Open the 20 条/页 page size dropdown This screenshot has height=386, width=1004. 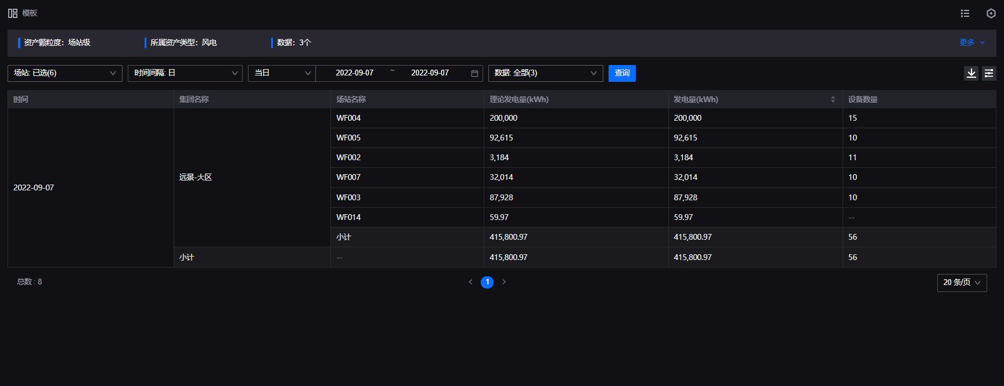pos(962,282)
